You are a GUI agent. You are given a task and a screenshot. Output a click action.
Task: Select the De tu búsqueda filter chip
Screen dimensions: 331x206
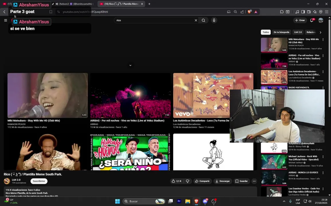[x=281, y=32]
